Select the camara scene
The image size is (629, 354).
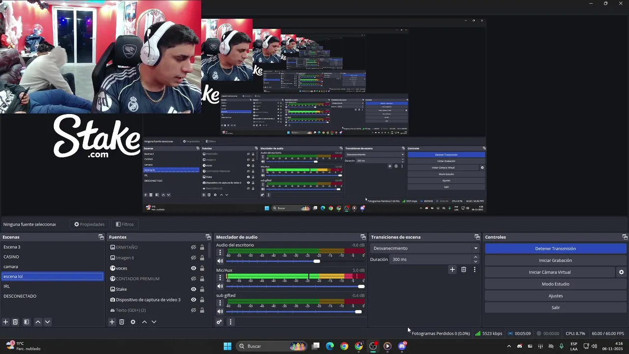[x=53, y=266]
